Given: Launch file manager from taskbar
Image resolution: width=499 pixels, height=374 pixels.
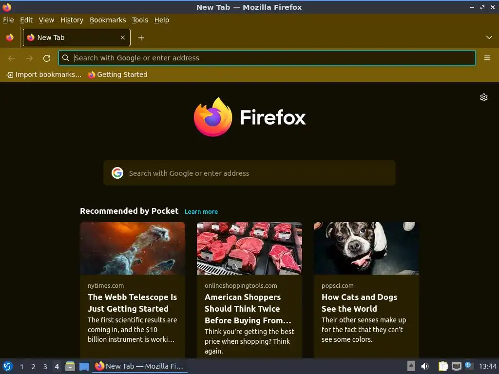Looking at the screenshot, I should [x=70, y=366].
